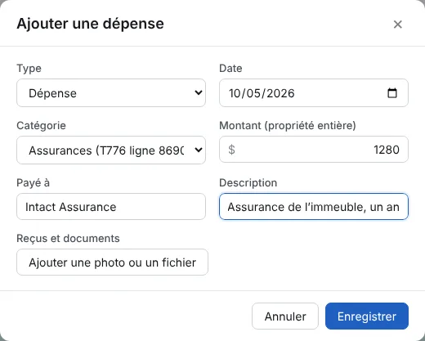Click the Annuler button
The height and width of the screenshot is (341, 425).
(285, 316)
